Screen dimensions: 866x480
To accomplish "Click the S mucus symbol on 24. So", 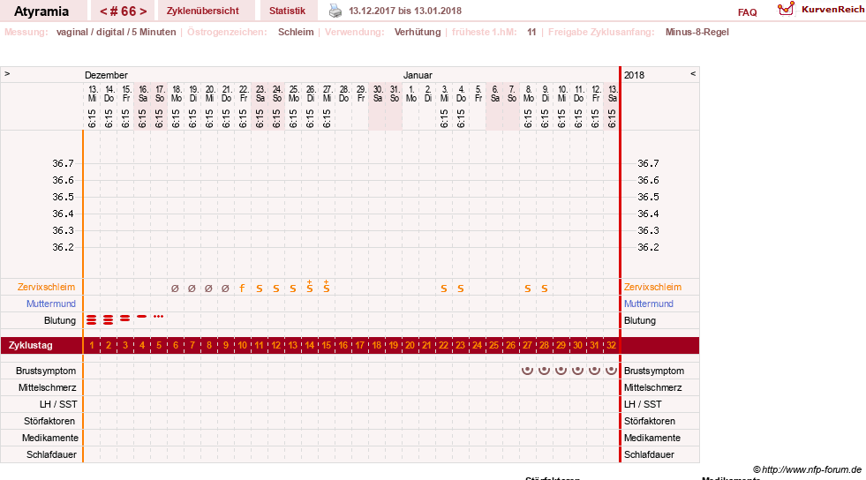I will coord(275,289).
